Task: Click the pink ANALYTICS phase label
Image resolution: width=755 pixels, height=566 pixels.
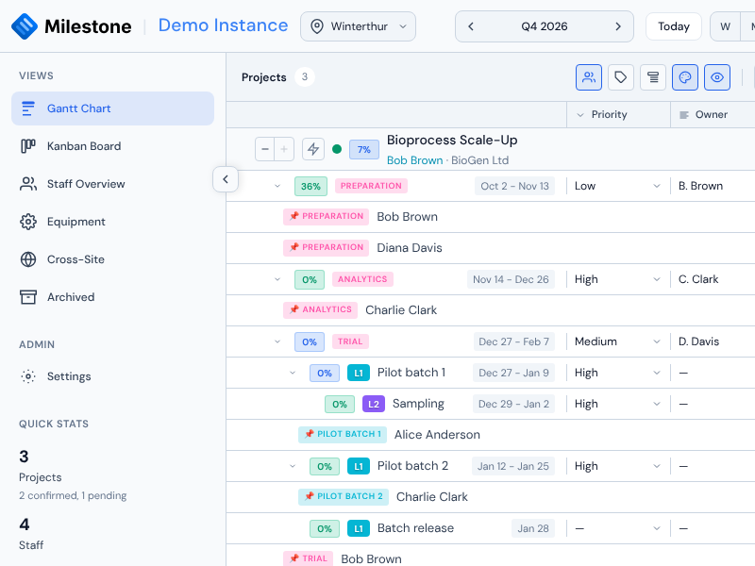Action: click(362, 279)
